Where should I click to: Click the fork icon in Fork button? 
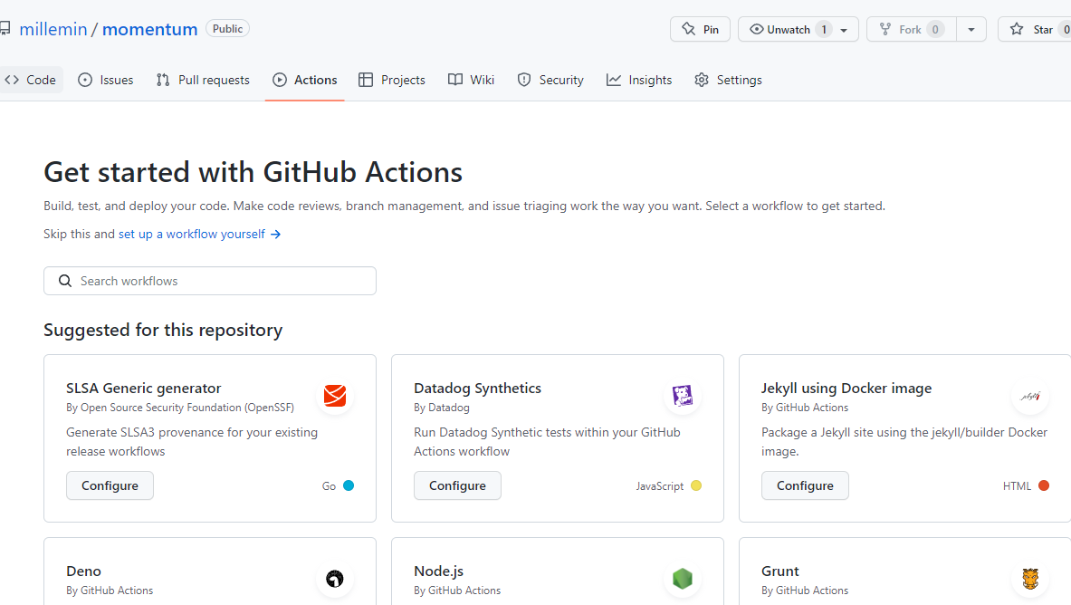[885, 29]
